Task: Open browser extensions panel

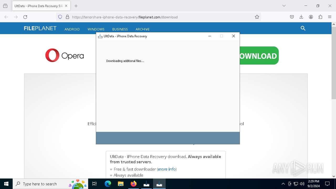Action: [x=320, y=17]
